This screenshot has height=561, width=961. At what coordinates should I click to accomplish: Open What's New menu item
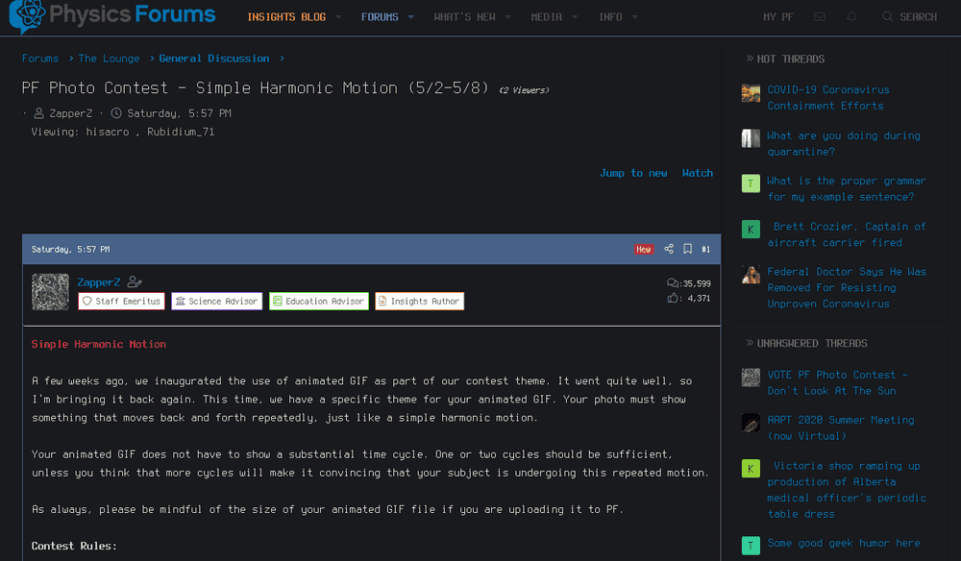coord(464,17)
